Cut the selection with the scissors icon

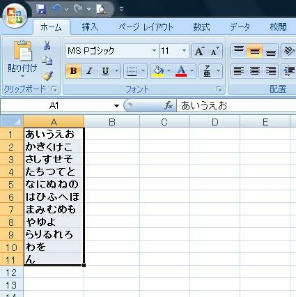(47, 45)
